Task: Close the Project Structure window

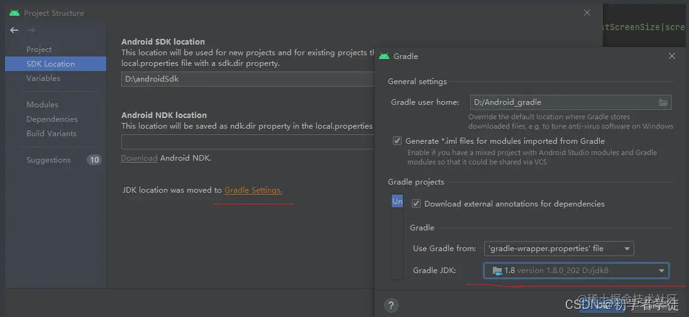Action: (x=587, y=13)
